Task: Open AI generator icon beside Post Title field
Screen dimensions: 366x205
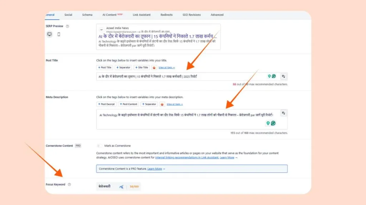Action: pos(283,76)
